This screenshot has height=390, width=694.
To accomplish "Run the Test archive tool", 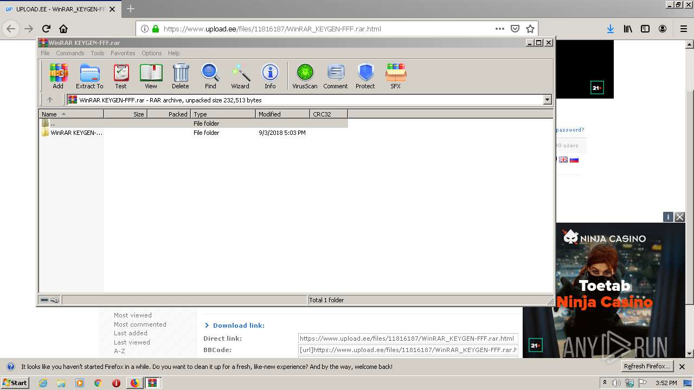I will (x=121, y=76).
